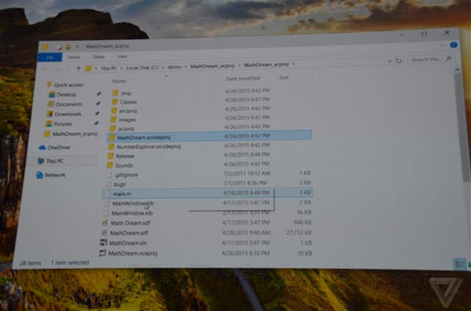
Task: Click the search magnifier icon
Action: [448, 59]
